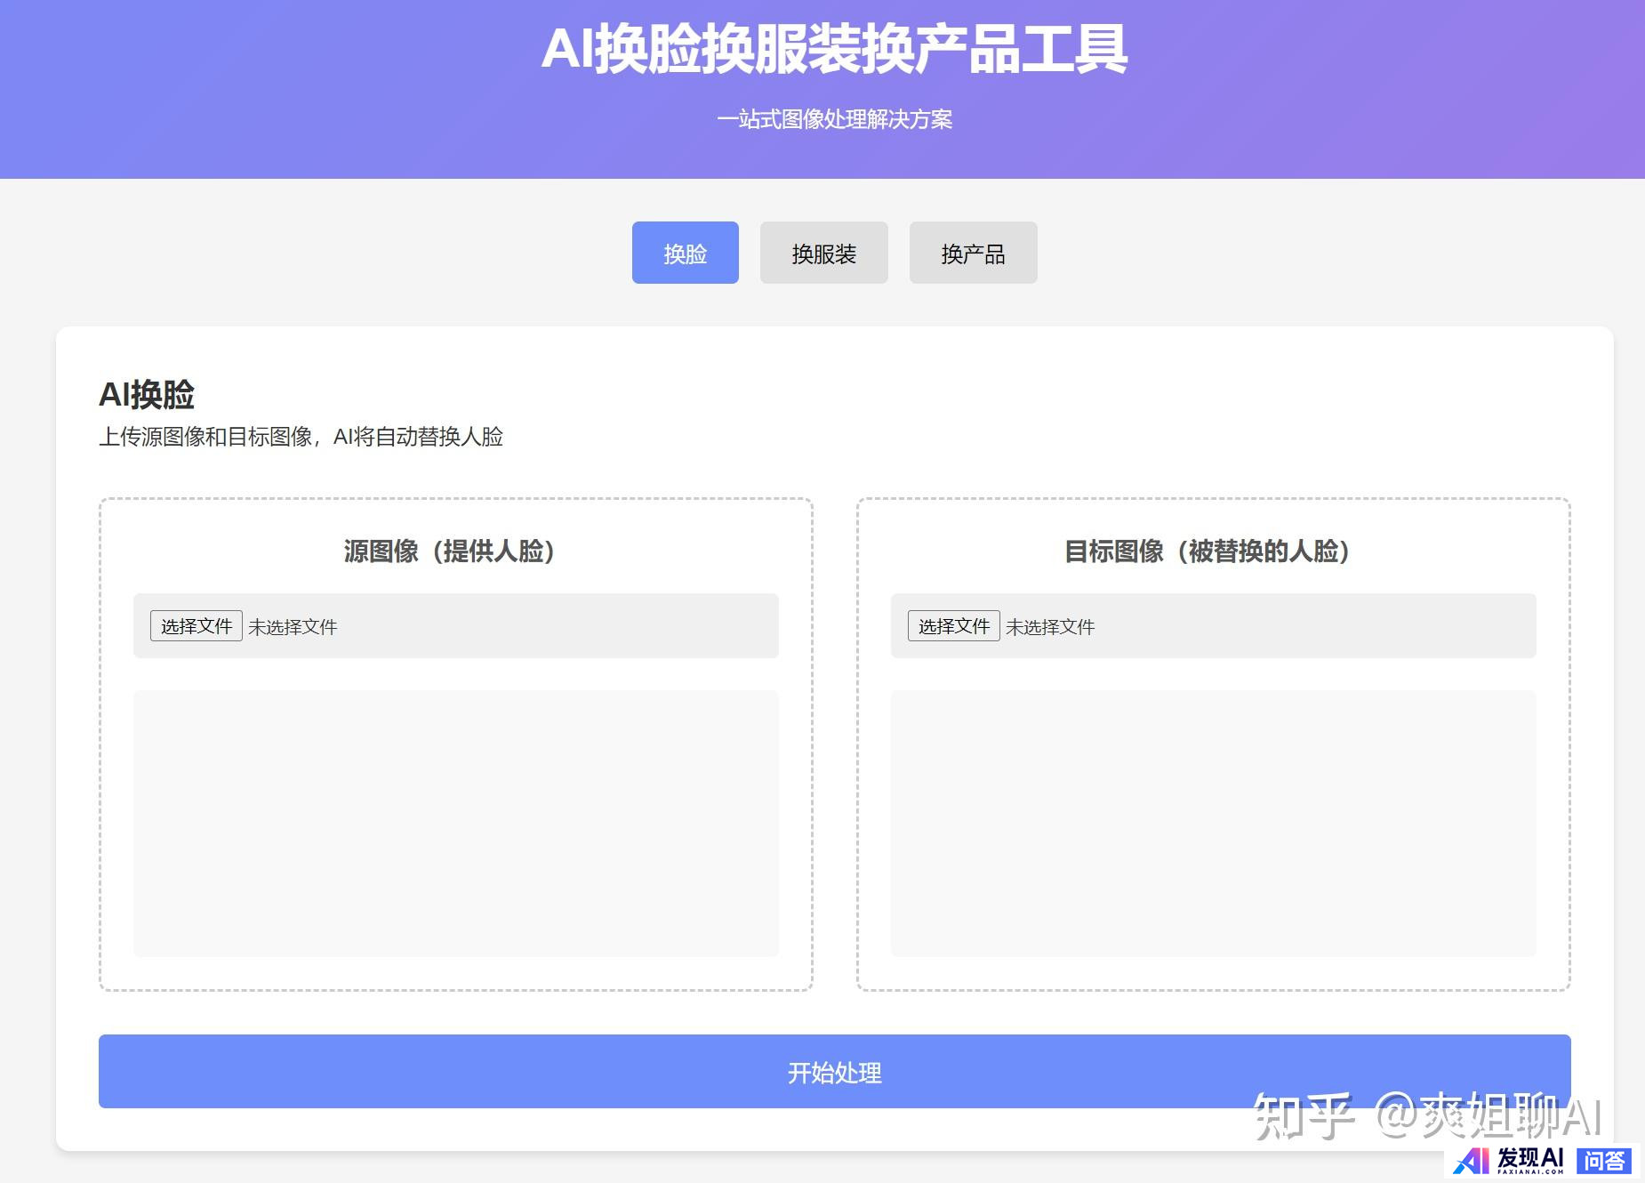
Task: Click the target image 未选择文件 label
Action: [x=1050, y=627]
